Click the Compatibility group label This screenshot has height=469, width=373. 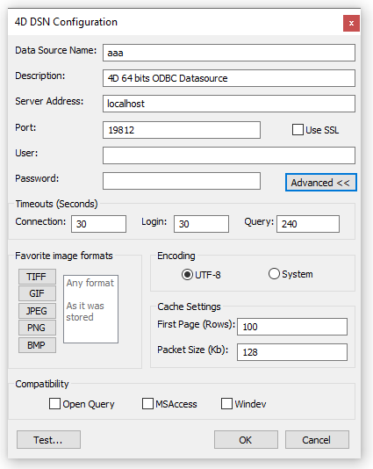(42, 384)
